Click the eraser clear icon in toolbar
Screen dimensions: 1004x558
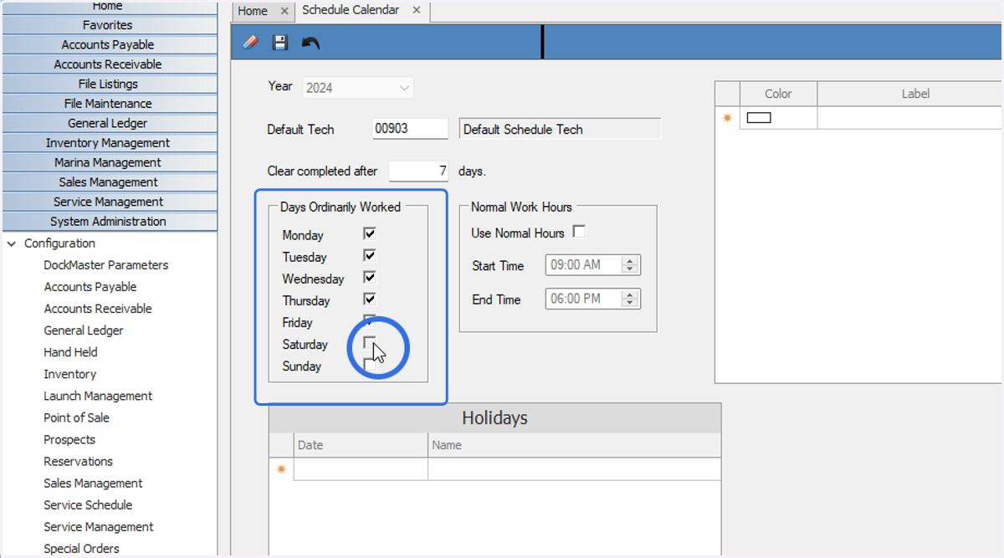250,43
